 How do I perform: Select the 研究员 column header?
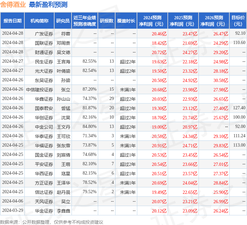63,21
